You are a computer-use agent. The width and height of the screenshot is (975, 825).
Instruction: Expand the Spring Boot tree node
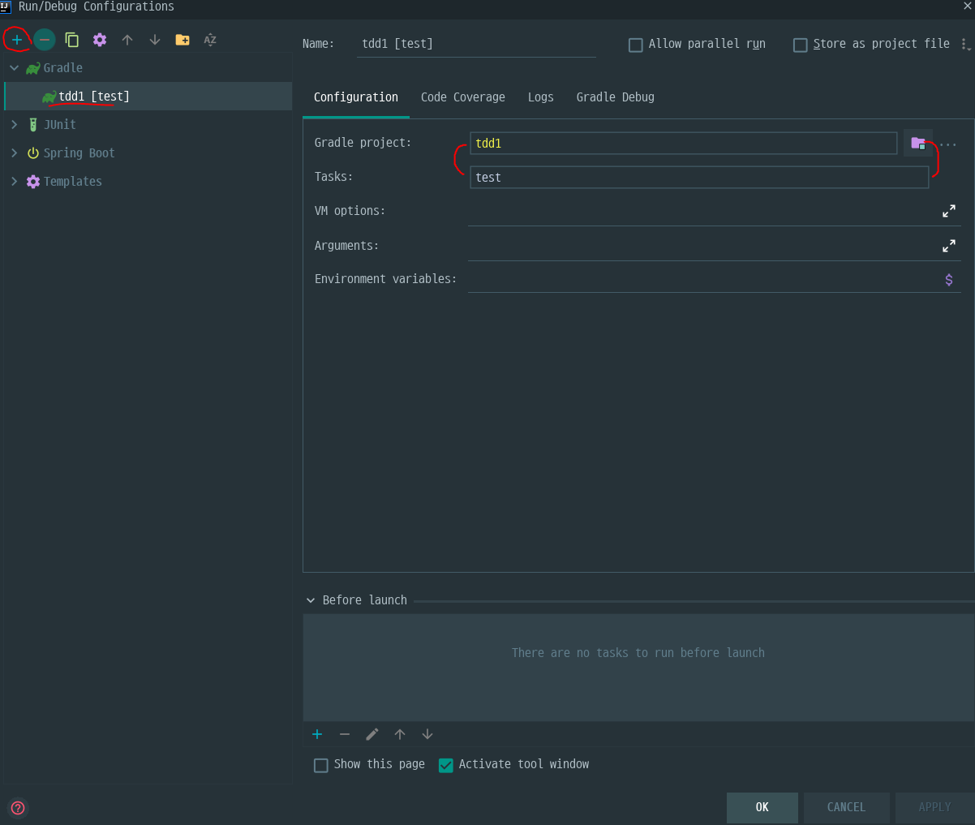14,153
